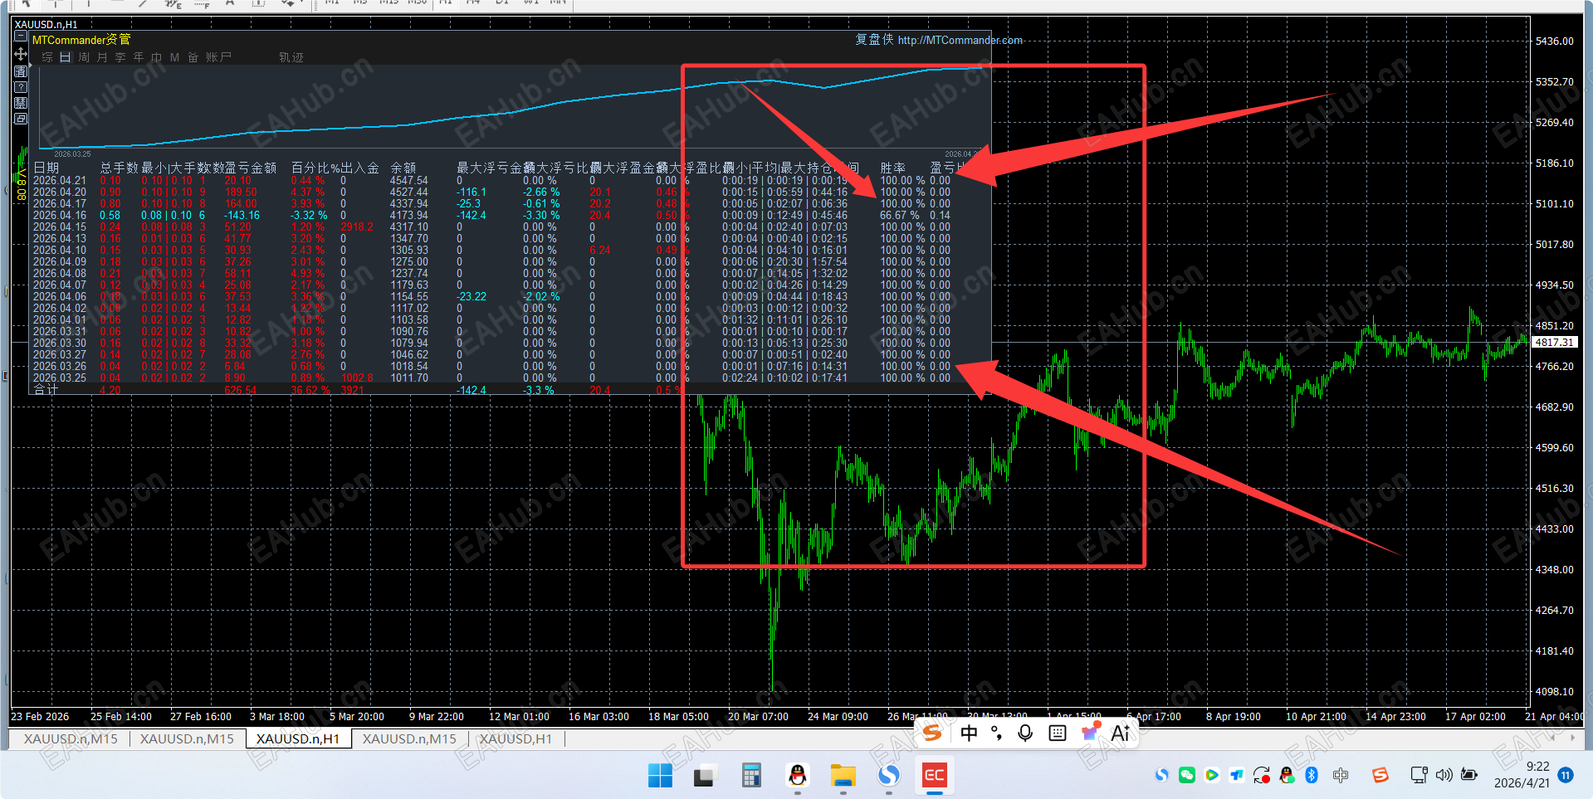The height and width of the screenshot is (799, 1593).
Task: Open the Calculator from the taskbar
Action: pyautogui.click(x=751, y=776)
